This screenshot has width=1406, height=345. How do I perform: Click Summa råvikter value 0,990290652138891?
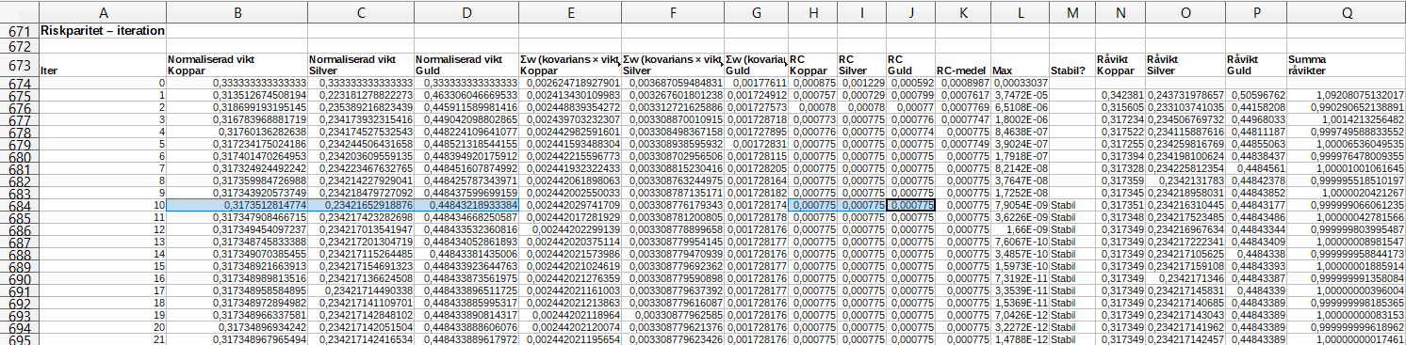(x=1347, y=108)
